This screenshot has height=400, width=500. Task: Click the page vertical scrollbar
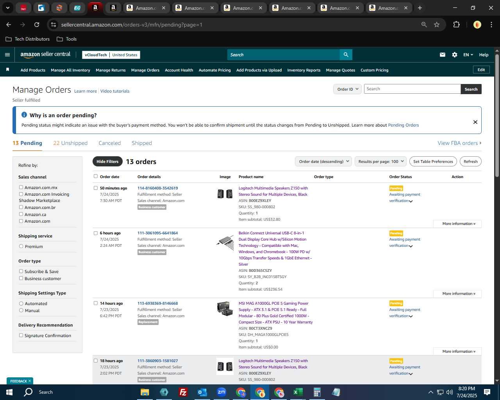(x=497, y=116)
